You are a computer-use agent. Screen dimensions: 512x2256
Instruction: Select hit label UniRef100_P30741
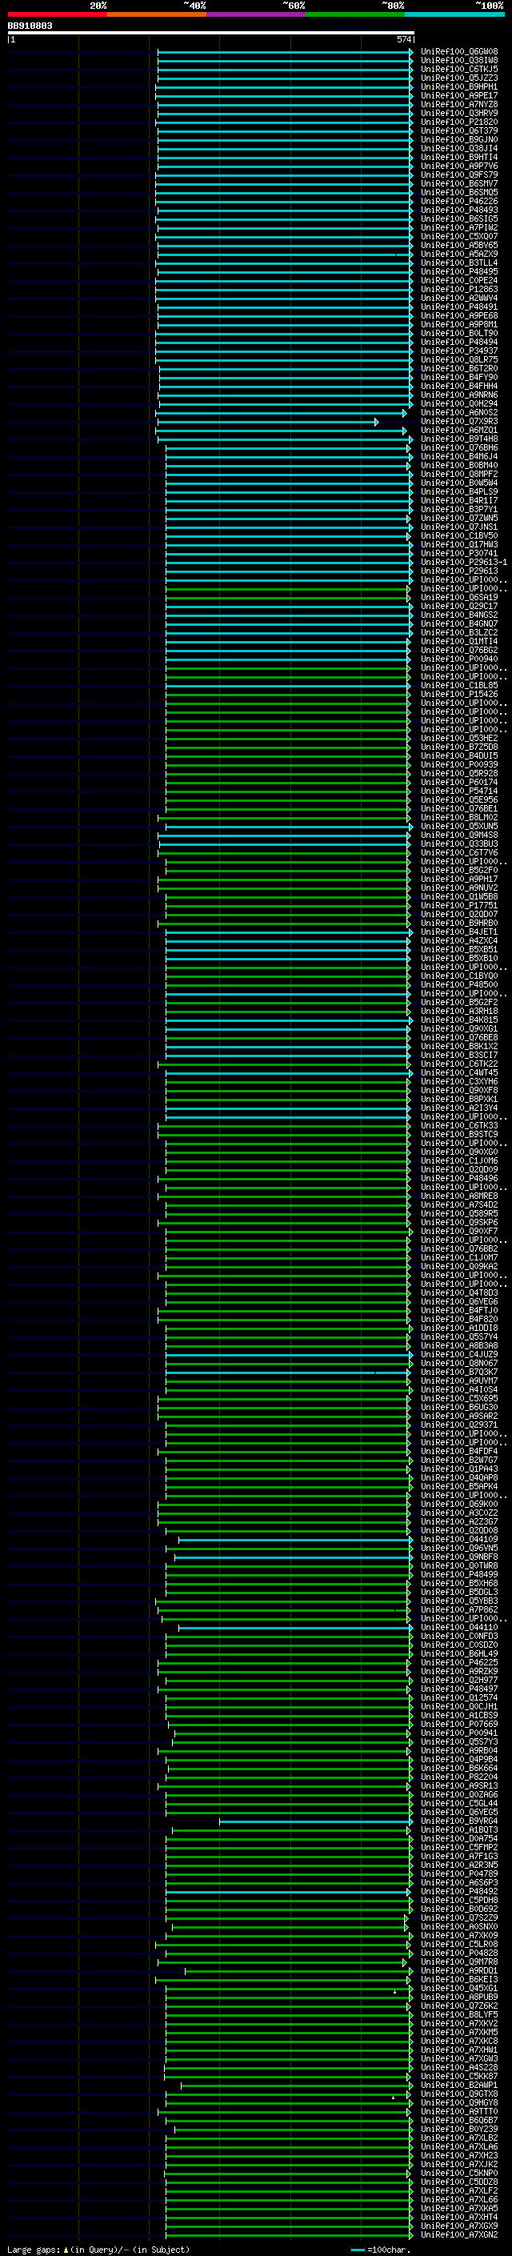459,555
